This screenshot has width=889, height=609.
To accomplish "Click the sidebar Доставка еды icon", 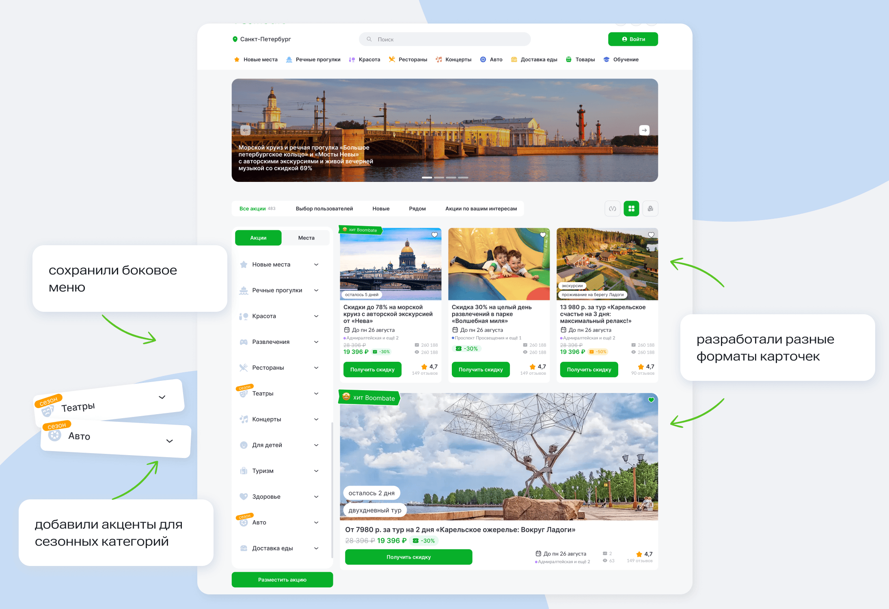I will pos(244,548).
